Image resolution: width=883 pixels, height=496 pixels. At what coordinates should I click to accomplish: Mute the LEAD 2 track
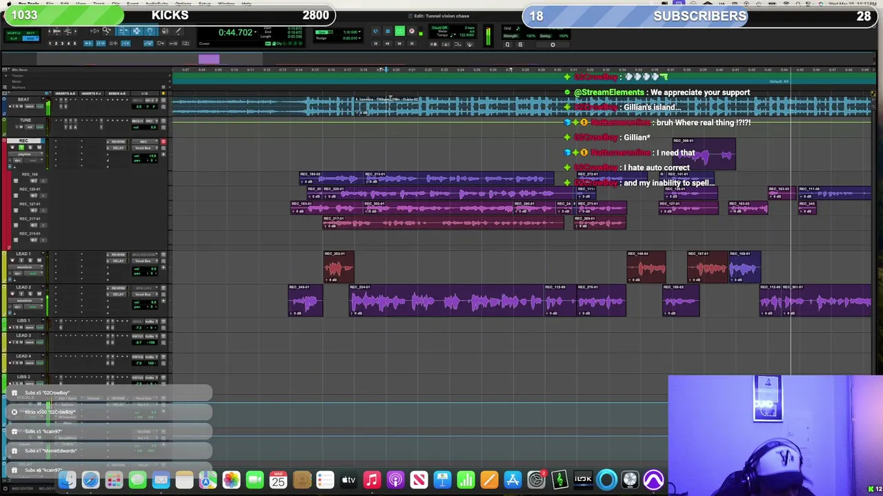(x=39, y=293)
